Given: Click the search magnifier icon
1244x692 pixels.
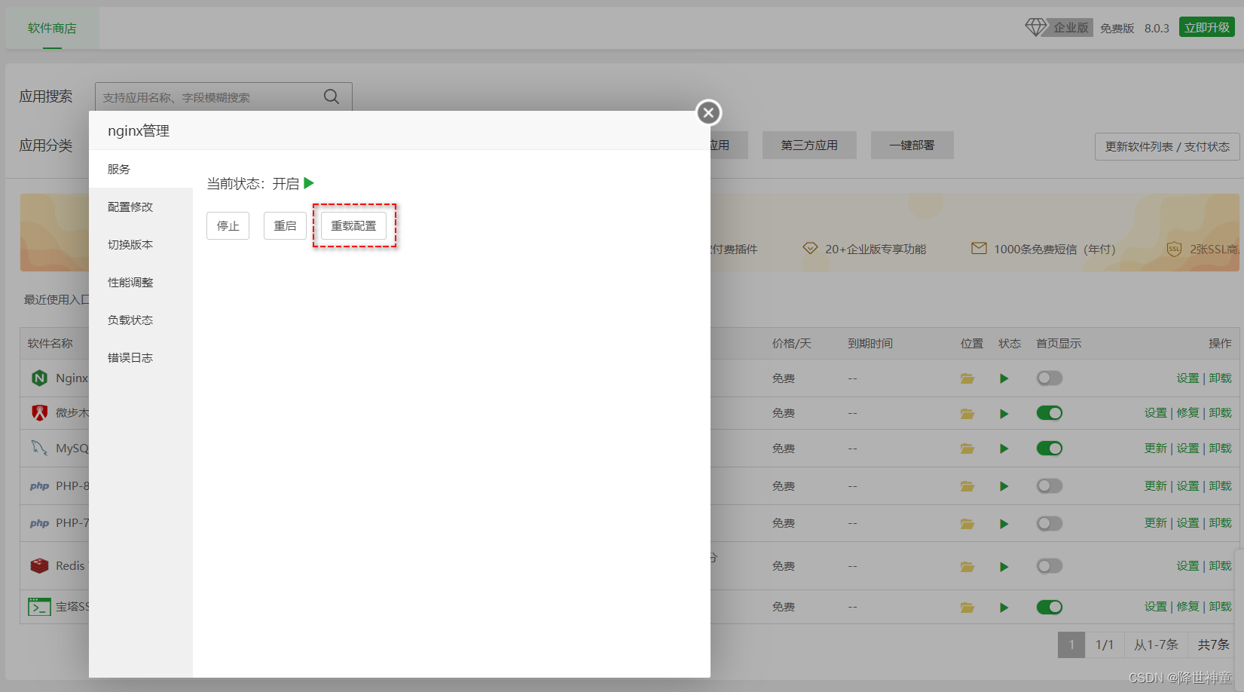Looking at the screenshot, I should click(x=332, y=96).
